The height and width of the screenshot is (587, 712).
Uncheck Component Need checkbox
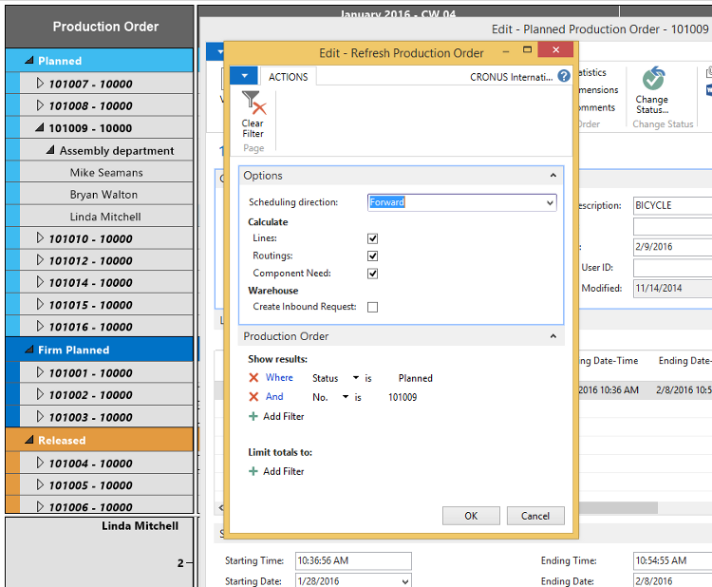pos(372,274)
